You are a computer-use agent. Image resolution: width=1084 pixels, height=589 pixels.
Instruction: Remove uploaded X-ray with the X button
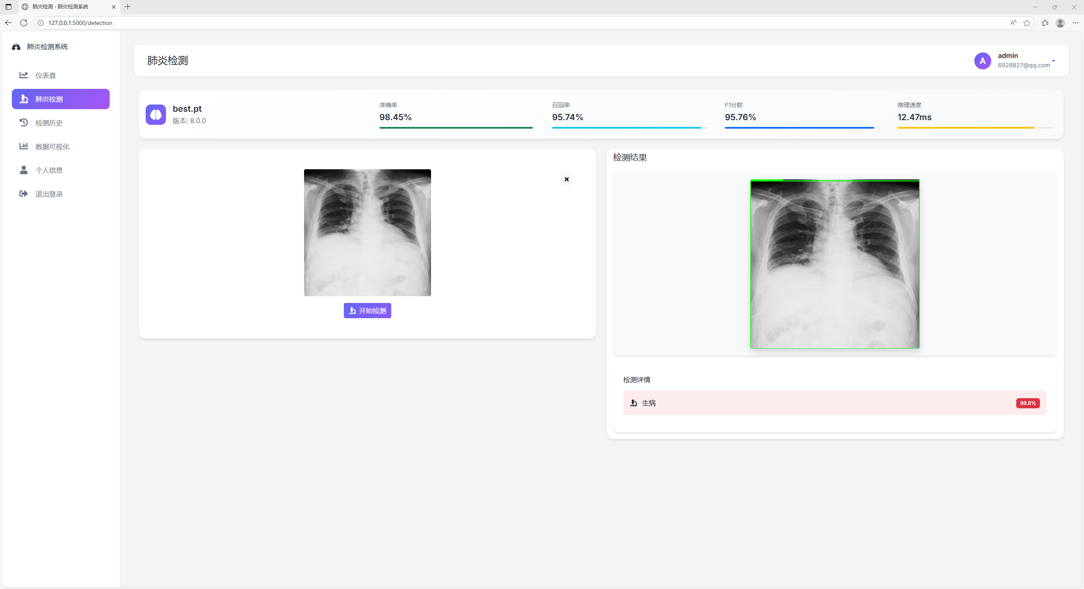(x=567, y=179)
